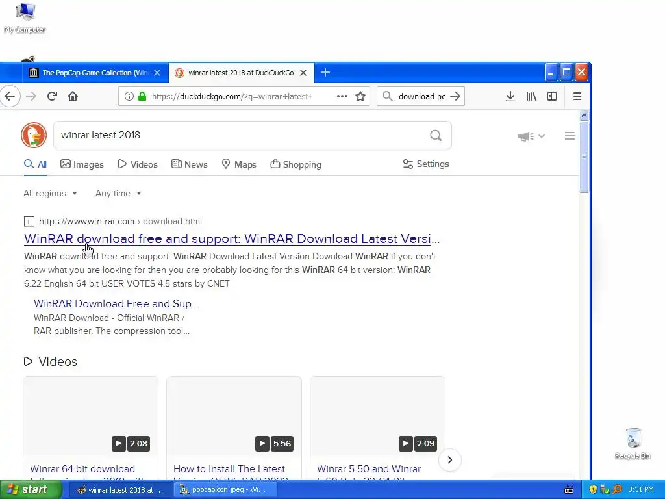The width and height of the screenshot is (665, 499).
Task: Click the favicon beside win-rar.com URL
Action: click(x=29, y=222)
